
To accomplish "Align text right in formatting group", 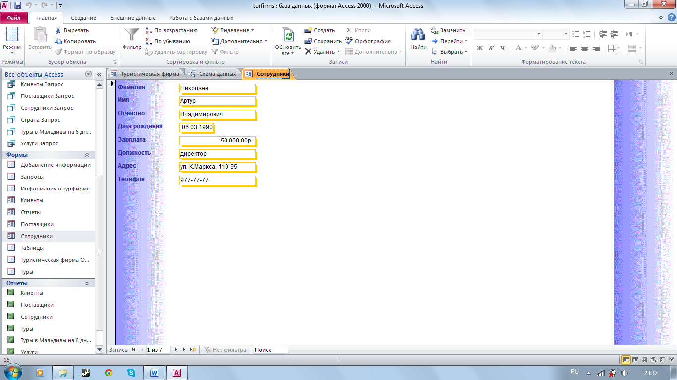I will (x=596, y=48).
